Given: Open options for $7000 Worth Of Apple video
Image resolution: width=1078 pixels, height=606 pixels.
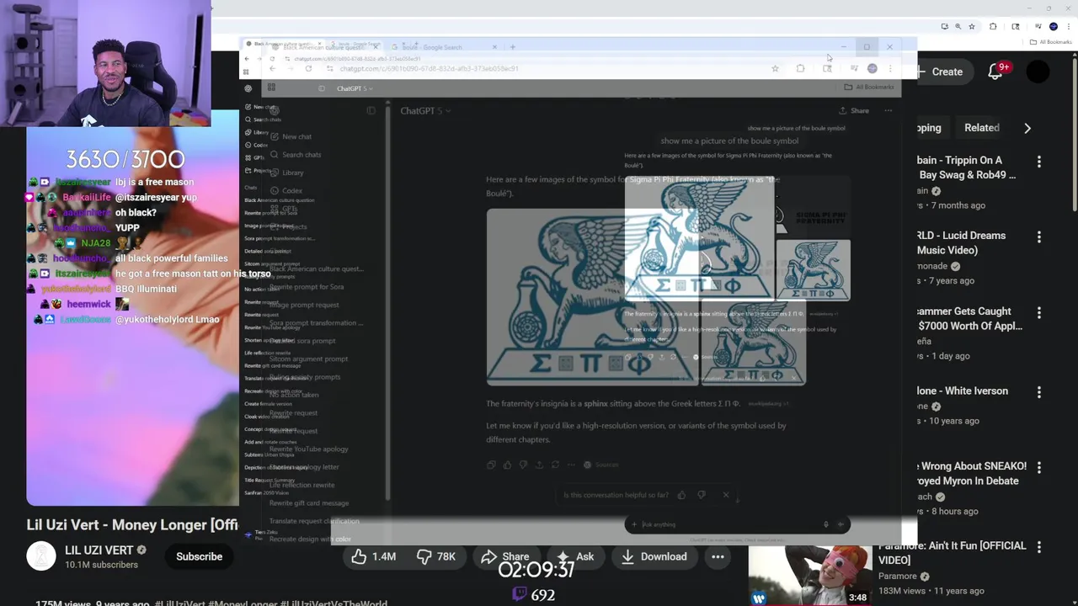Looking at the screenshot, I should point(1038,312).
